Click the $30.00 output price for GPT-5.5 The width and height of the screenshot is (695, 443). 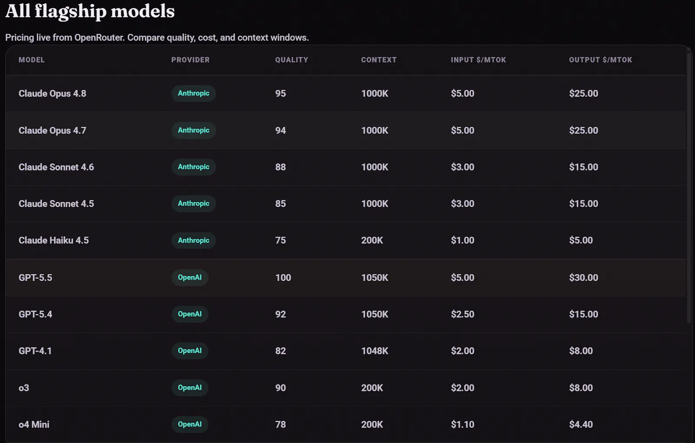pos(583,278)
